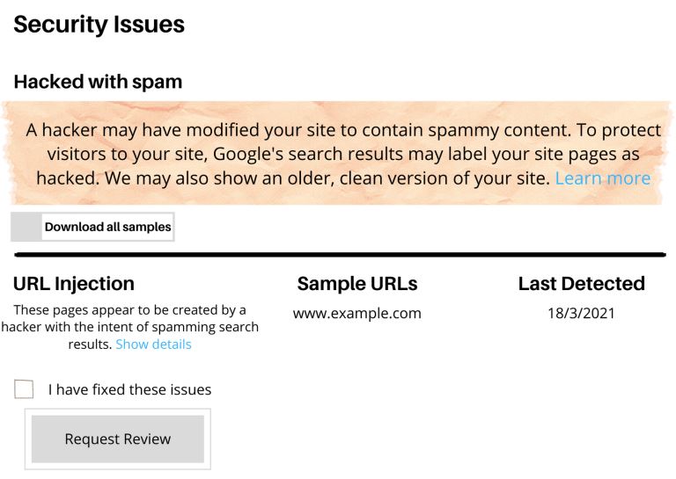Open Show details link under URL Injection
Screen dimensions: 676x479
click(x=153, y=345)
